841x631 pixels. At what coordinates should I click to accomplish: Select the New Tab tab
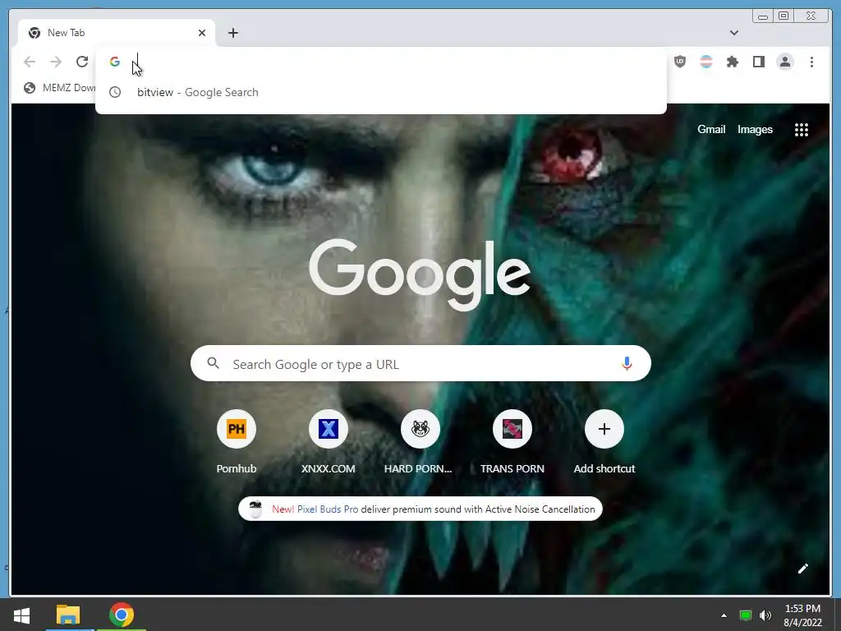(x=117, y=33)
